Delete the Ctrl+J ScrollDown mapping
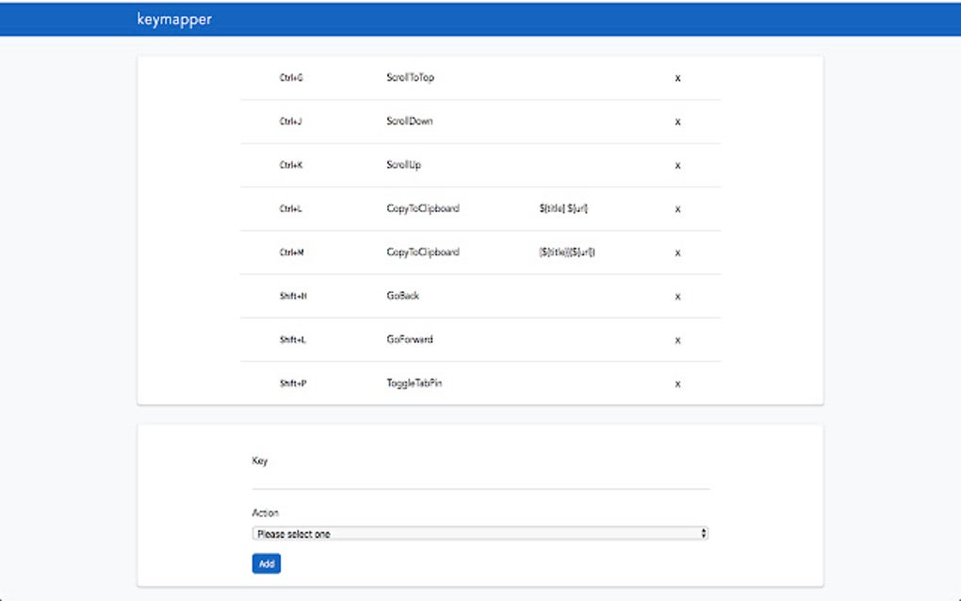 (676, 122)
